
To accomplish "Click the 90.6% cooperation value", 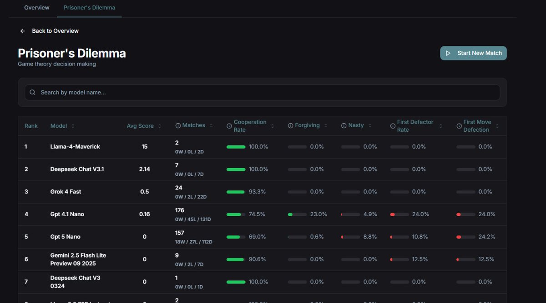I will coord(257,259).
